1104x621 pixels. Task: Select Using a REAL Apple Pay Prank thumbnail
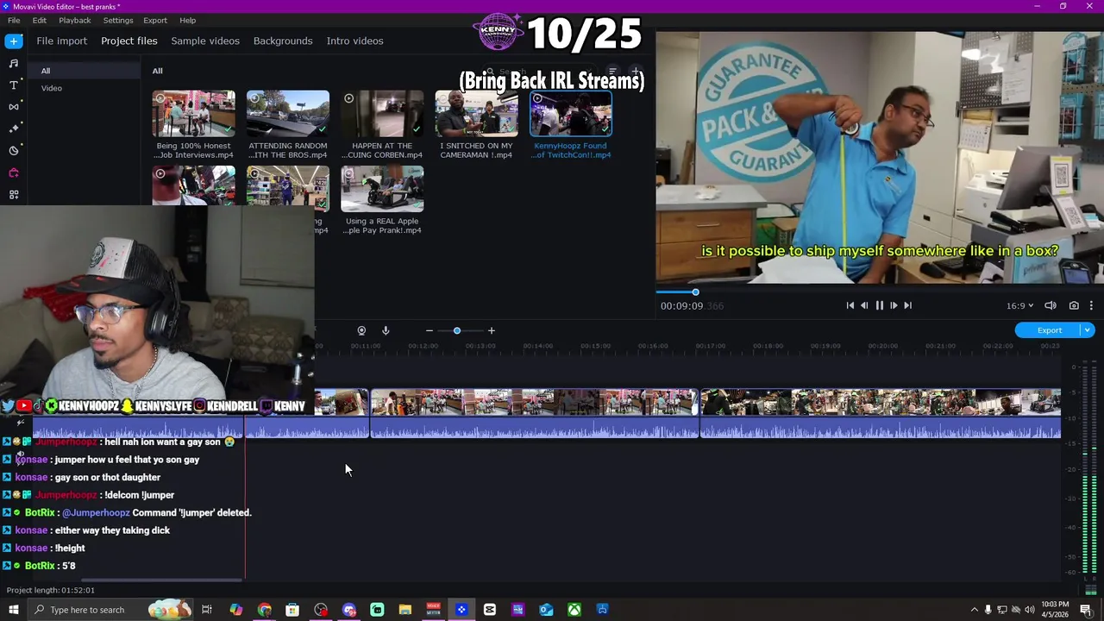(x=382, y=188)
